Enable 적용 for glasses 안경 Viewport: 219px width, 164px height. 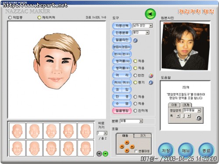pyautogui.click(x=135, y=97)
